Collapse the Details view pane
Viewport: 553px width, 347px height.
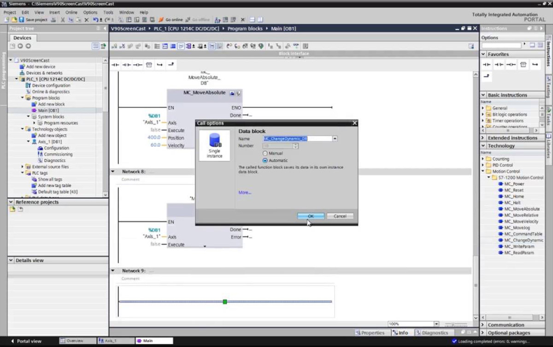click(x=11, y=260)
